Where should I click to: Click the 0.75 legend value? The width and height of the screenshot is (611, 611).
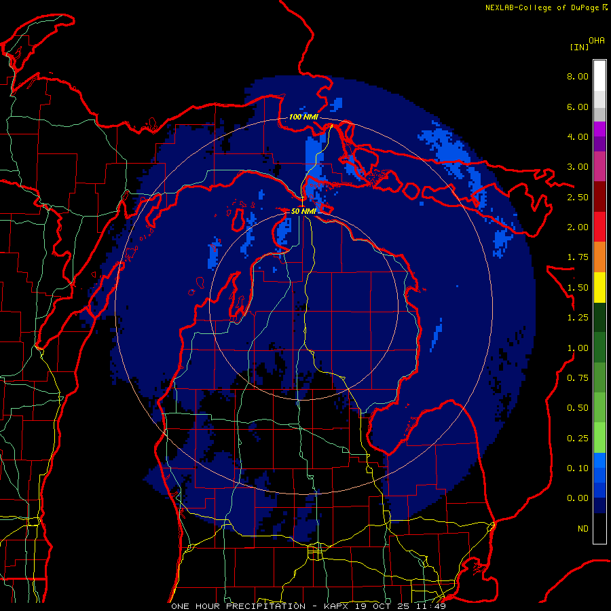[x=578, y=378]
